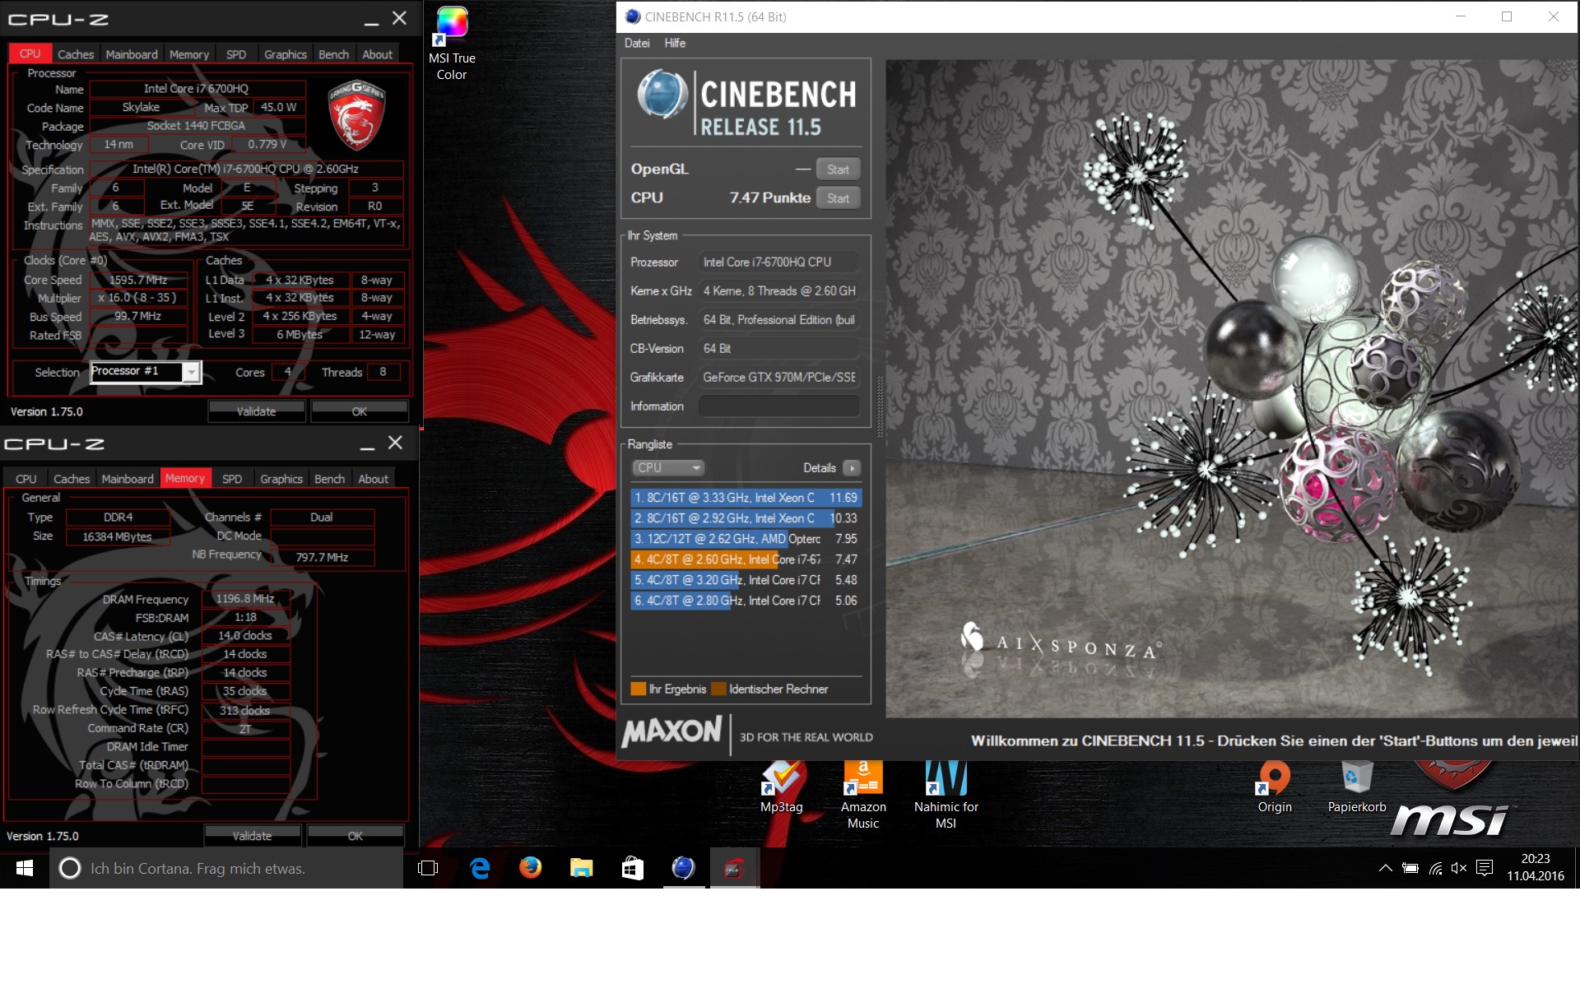Select highlighted ranking row 4 with 7.47
The height and width of the screenshot is (1007, 1580).
746,559
